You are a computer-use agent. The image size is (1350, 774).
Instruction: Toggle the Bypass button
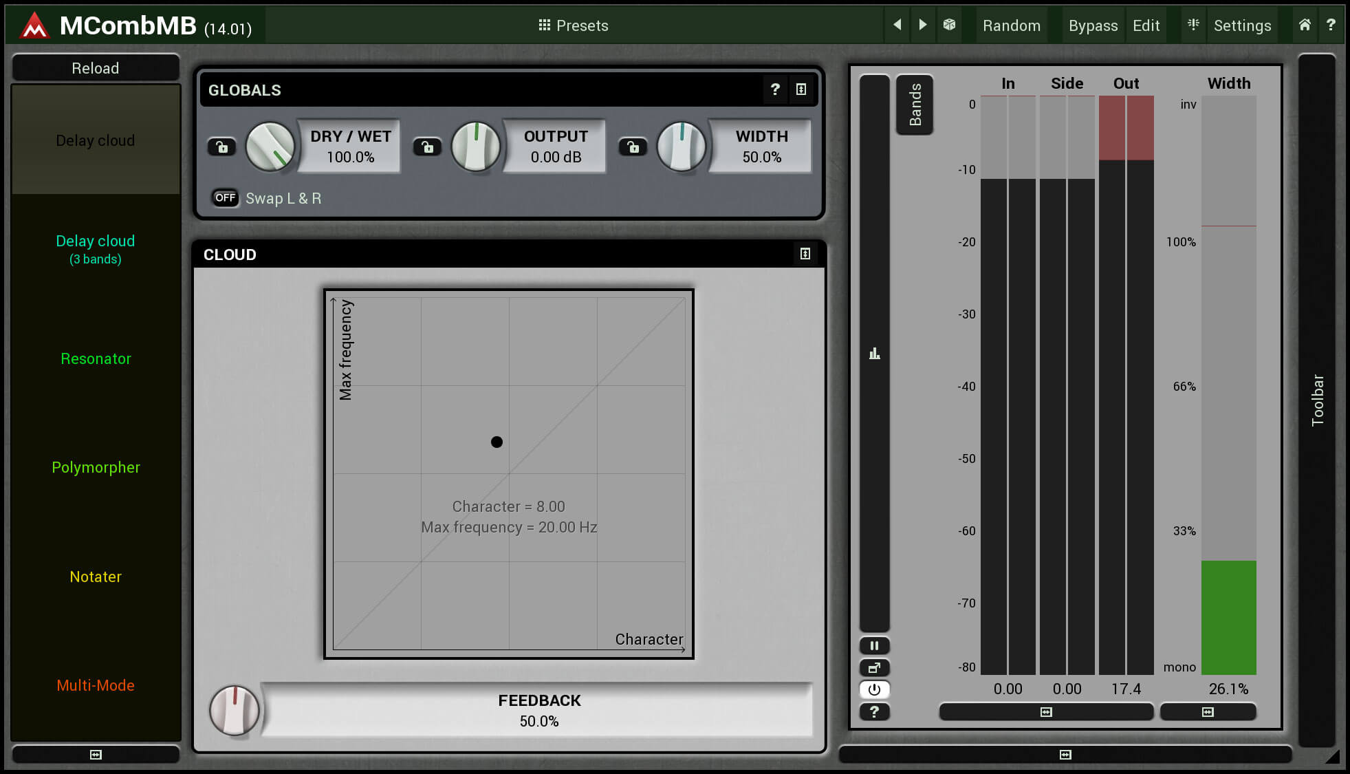[1093, 25]
